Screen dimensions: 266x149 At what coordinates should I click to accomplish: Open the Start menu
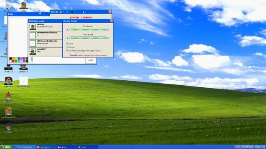pos(7,147)
